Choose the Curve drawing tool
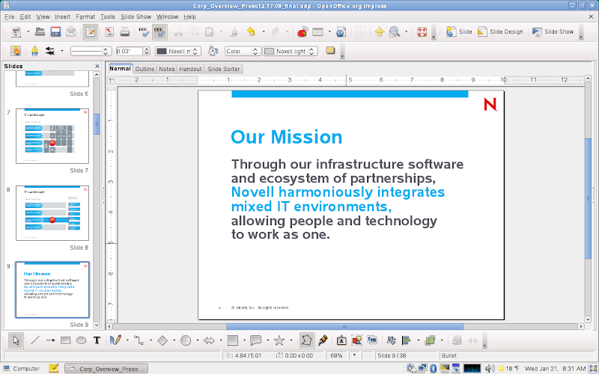 (115, 340)
